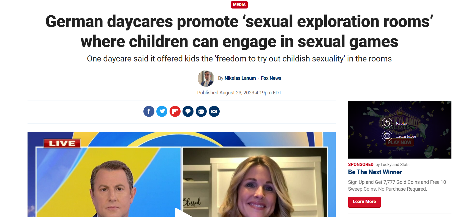
Task: Share article via Twitter icon
Action: click(162, 111)
